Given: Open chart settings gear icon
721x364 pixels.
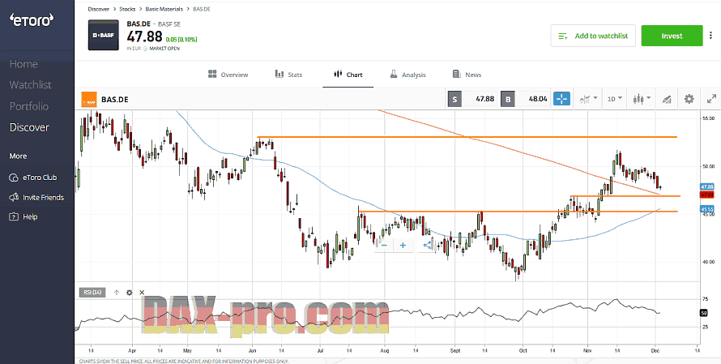Looking at the screenshot, I should (689, 98).
